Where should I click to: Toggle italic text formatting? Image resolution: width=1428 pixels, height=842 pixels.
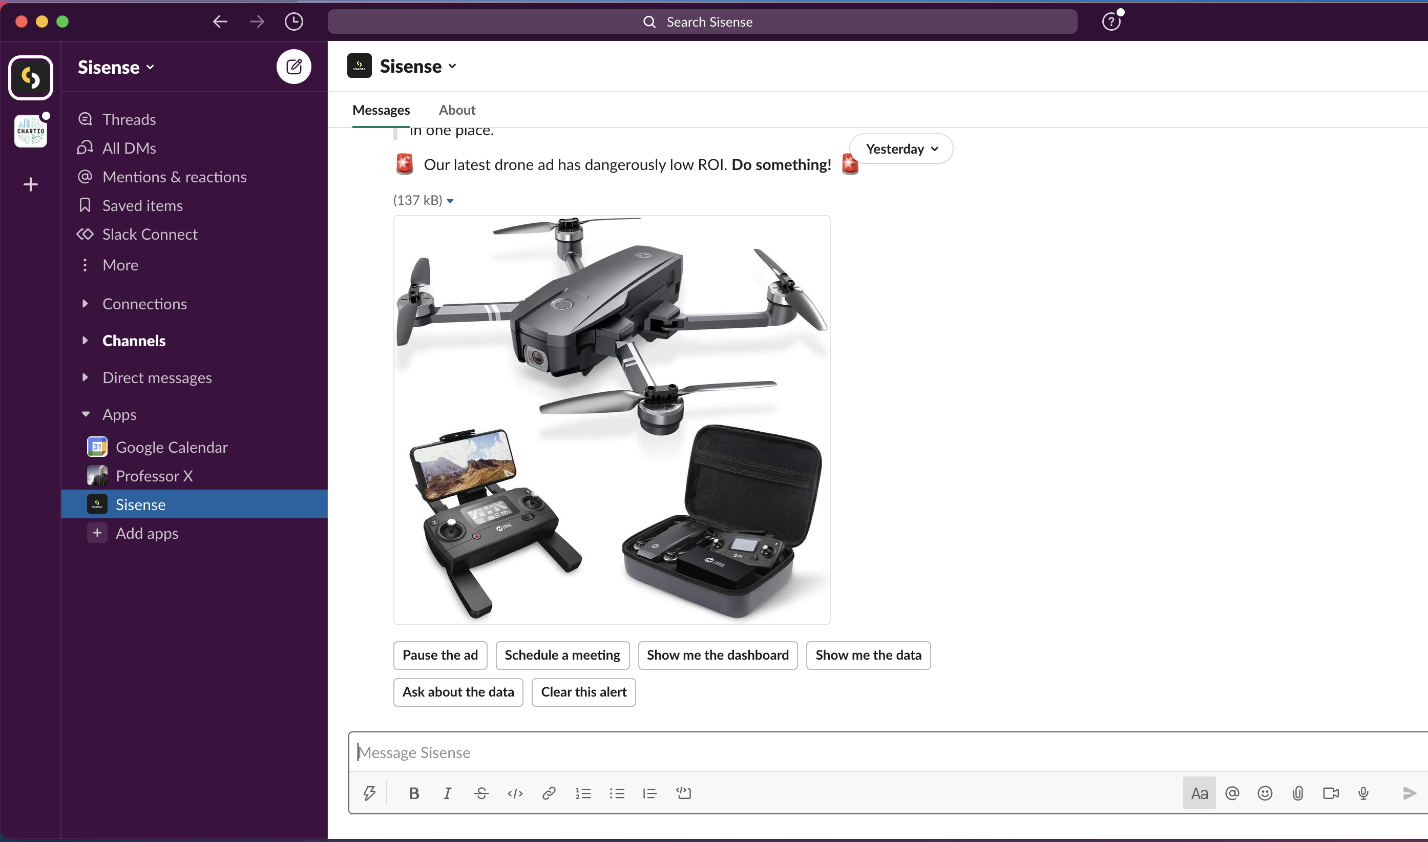pyautogui.click(x=447, y=793)
